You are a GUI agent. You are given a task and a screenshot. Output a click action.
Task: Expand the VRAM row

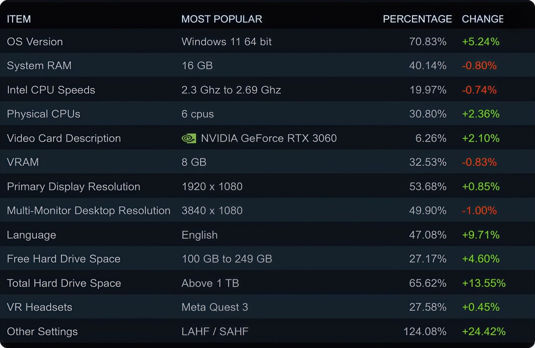(x=23, y=162)
